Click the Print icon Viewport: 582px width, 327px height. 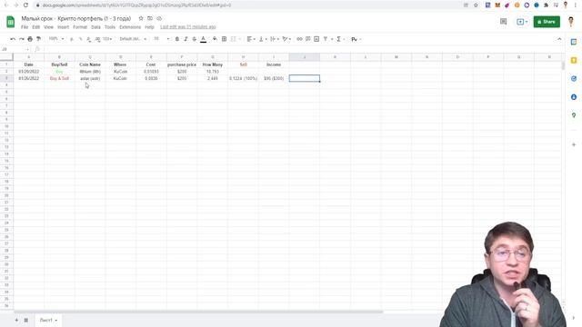[x=30, y=39]
